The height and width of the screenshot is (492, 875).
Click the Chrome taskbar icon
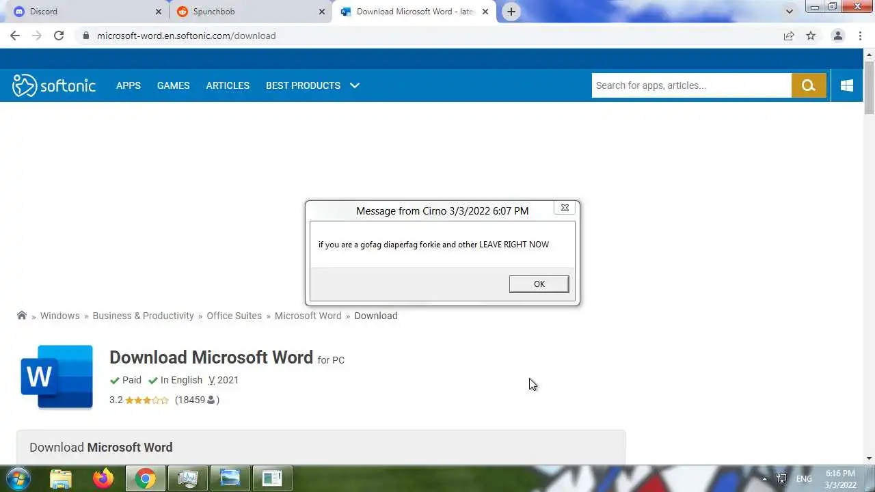pos(145,478)
